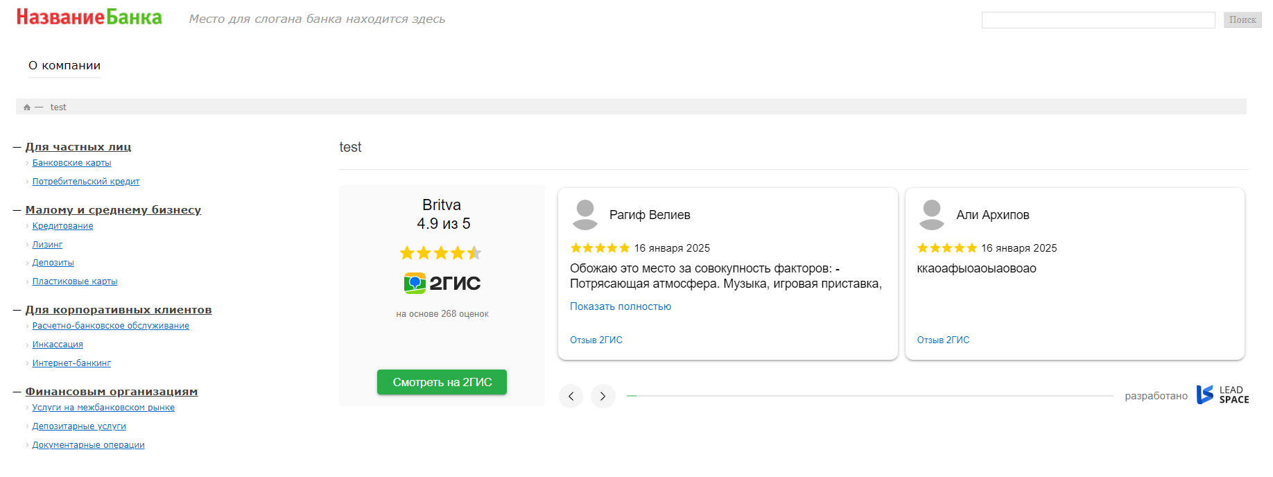Click the Lead Space logo
Image resolution: width=1273 pixels, height=477 pixels.
(1222, 395)
